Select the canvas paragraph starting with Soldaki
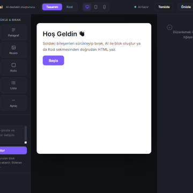 pyautogui.click(x=92, y=47)
